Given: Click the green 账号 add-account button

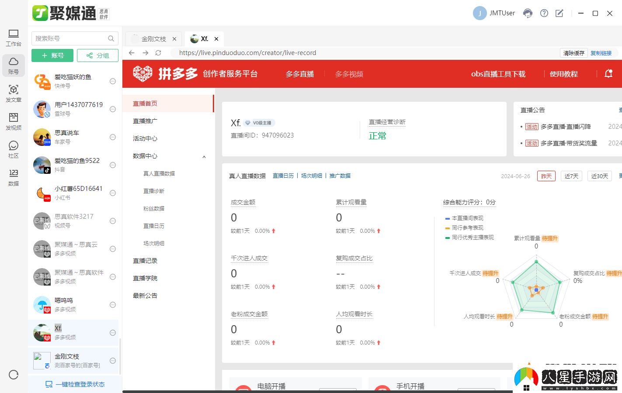Looking at the screenshot, I should 52,55.
